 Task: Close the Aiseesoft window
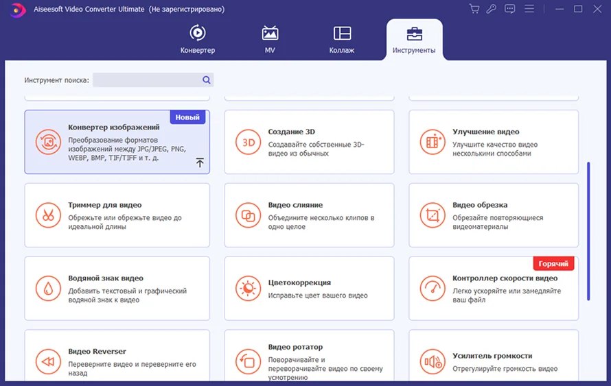click(597, 8)
